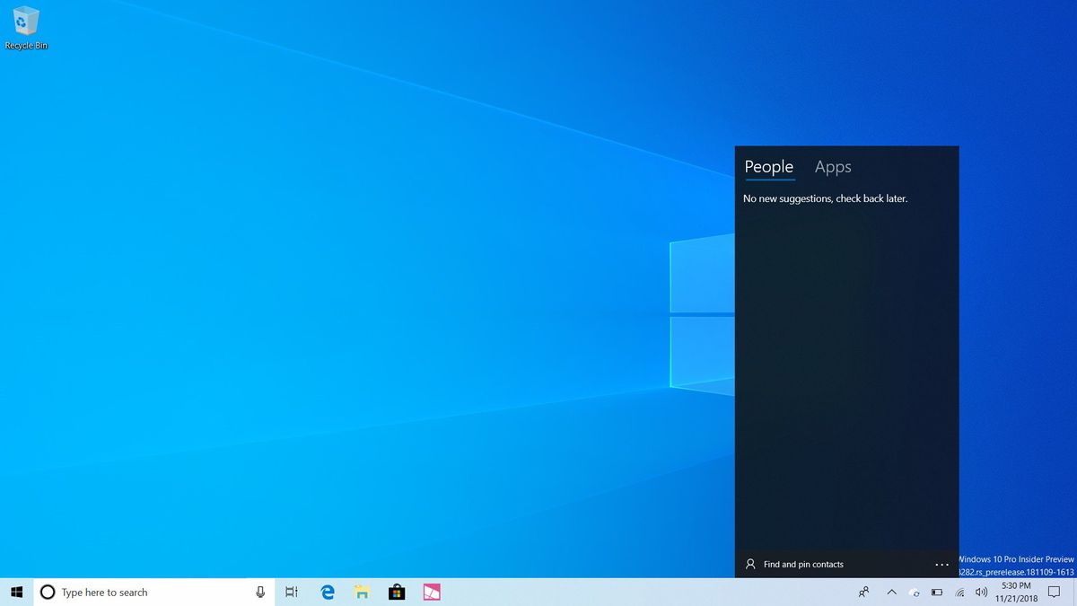Click the Type here to search field
Viewport: 1077px width, 606px height.
[135, 592]
